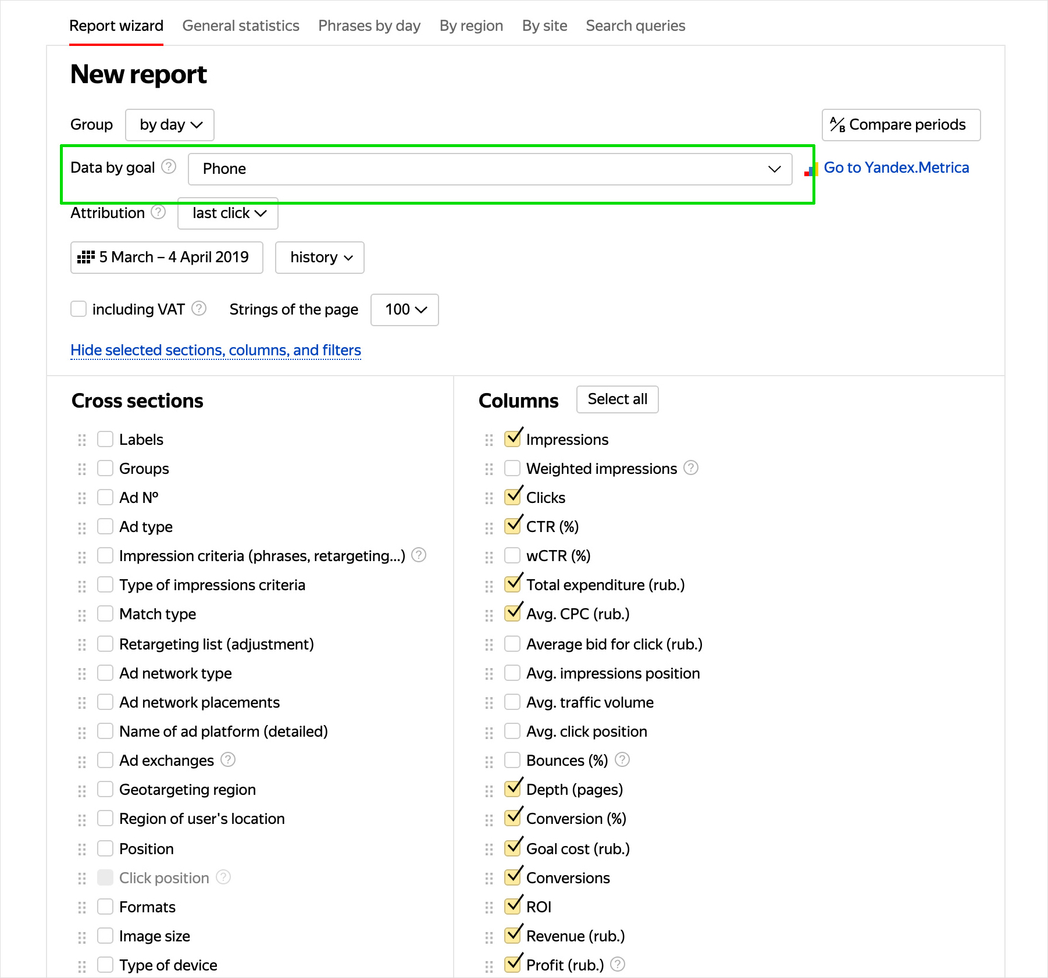Open the Group by day dropdown
Screen dimensions: 1048x978
(170, 125)
